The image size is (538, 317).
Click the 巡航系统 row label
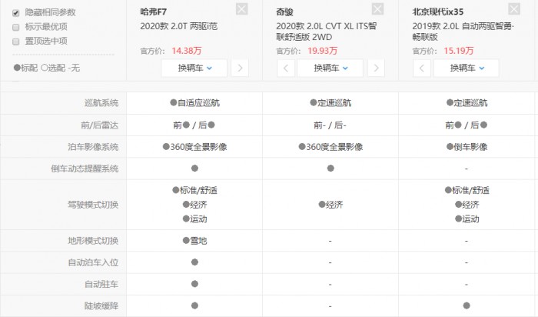point(101,103)
